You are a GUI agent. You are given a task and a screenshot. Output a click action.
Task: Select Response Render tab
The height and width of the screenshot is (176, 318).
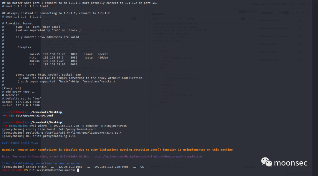pos(191,19)
